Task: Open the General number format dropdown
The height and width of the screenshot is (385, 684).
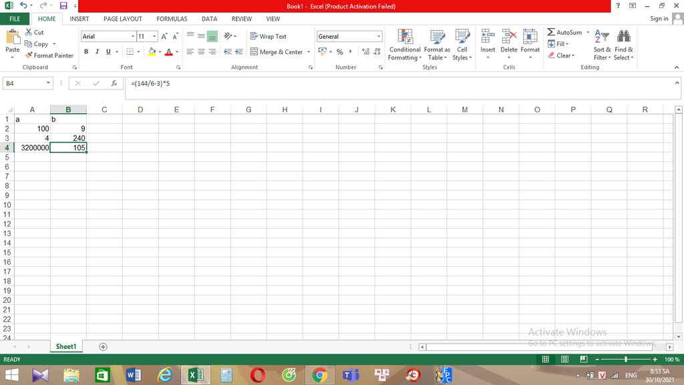Action: [379, 37]
